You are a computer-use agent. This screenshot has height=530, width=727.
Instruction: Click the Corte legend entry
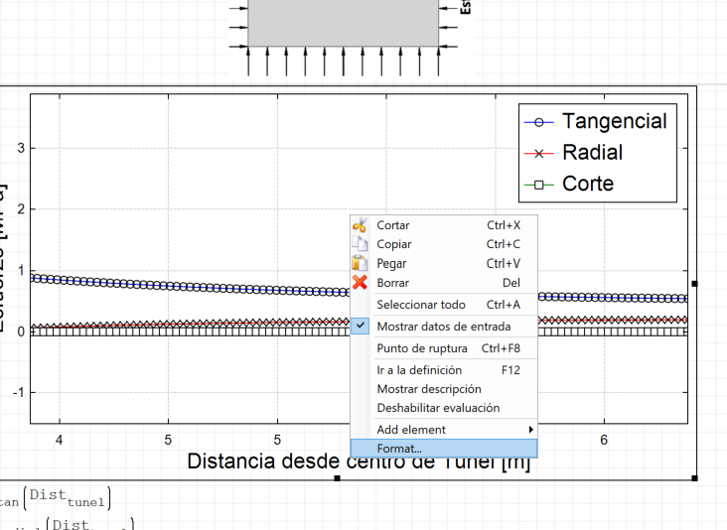click(x=588, y=184)
